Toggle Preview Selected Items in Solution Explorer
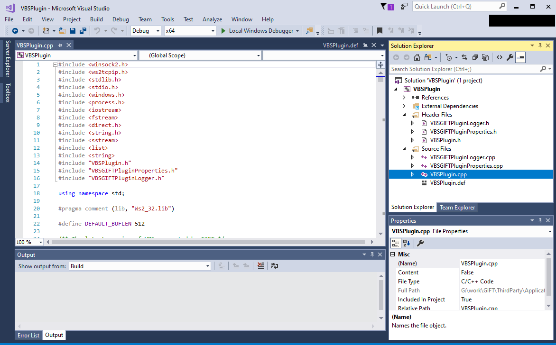The image size is (556, 345). [520, 57]
